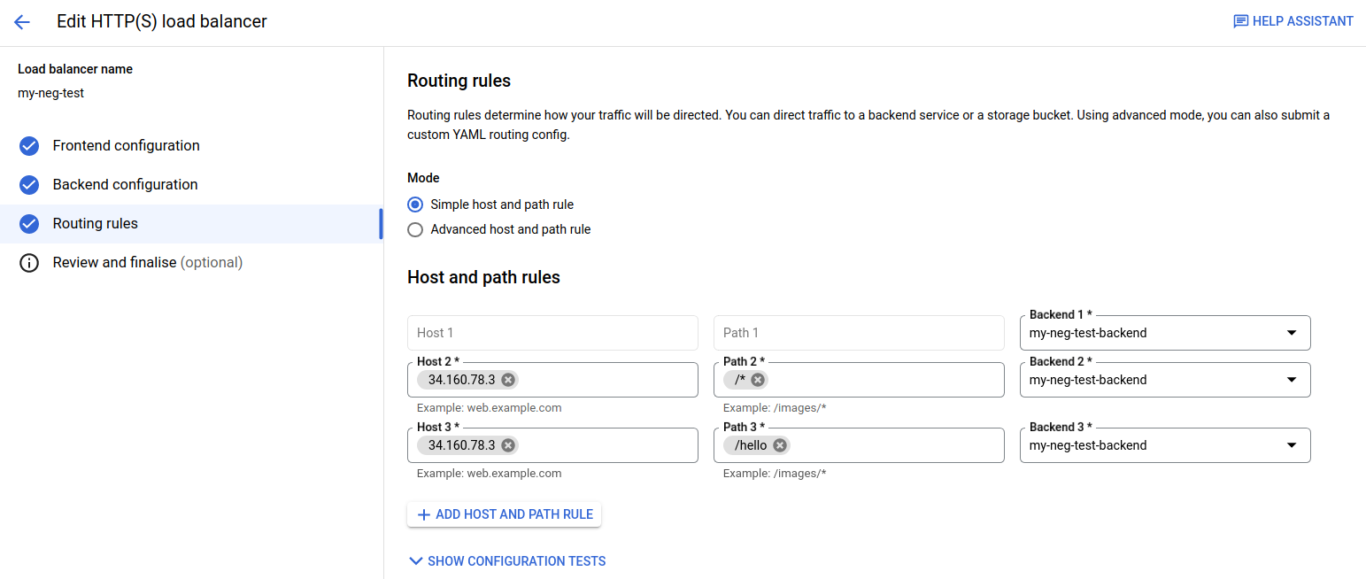Image resolution: width=1366 pixels, height=579 pixels.
Task: Remove the /hello chip from Path 3
Action: 779,444
